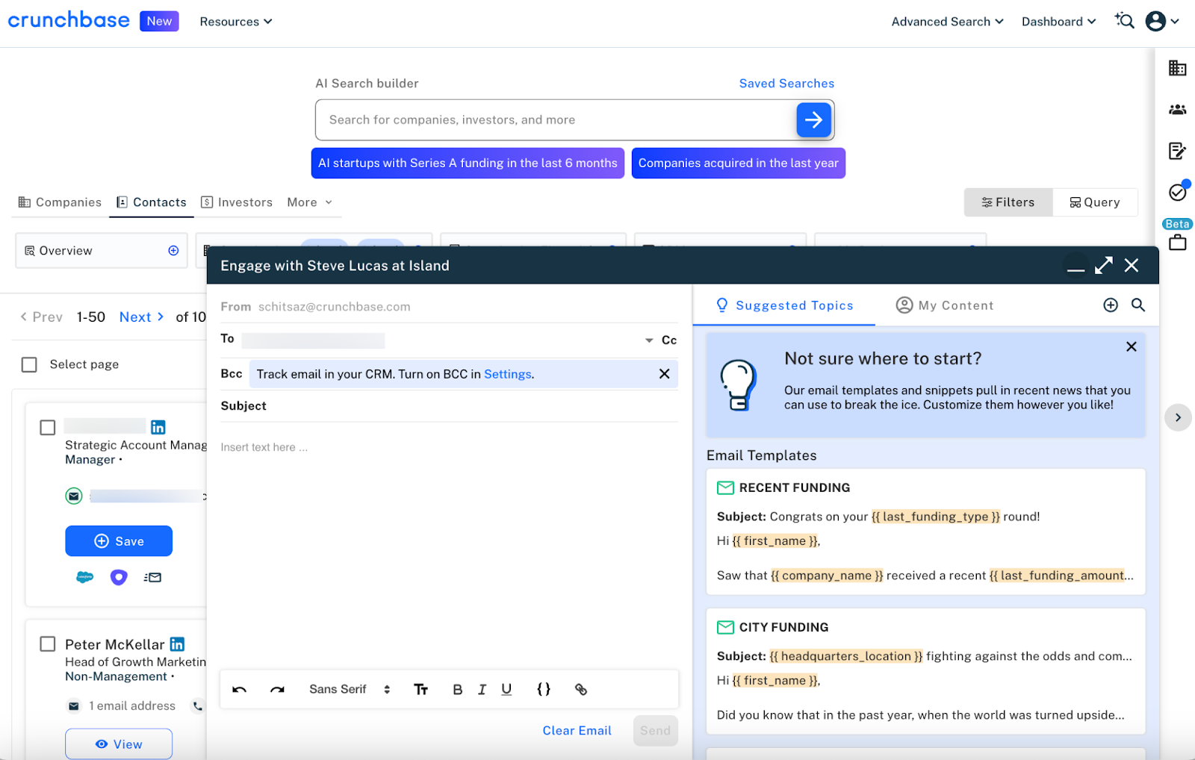Clear Email draft
The image size is (1195, 760).
[577, 731]
